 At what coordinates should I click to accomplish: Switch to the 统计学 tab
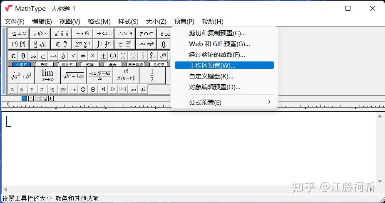(67, 64)
